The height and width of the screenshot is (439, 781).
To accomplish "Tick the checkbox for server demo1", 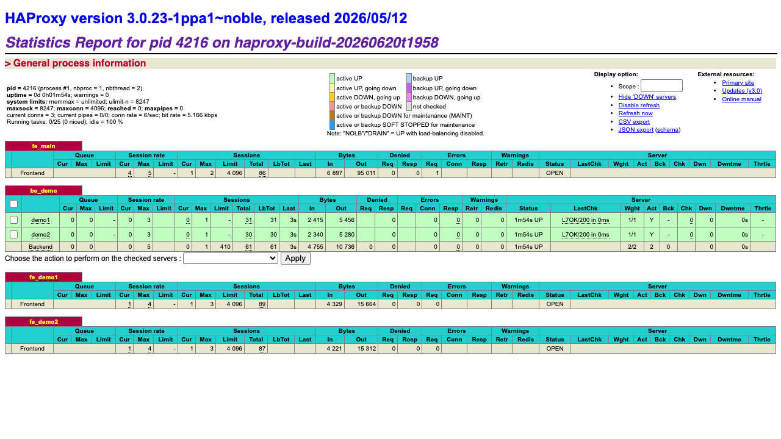I will 13,220.
